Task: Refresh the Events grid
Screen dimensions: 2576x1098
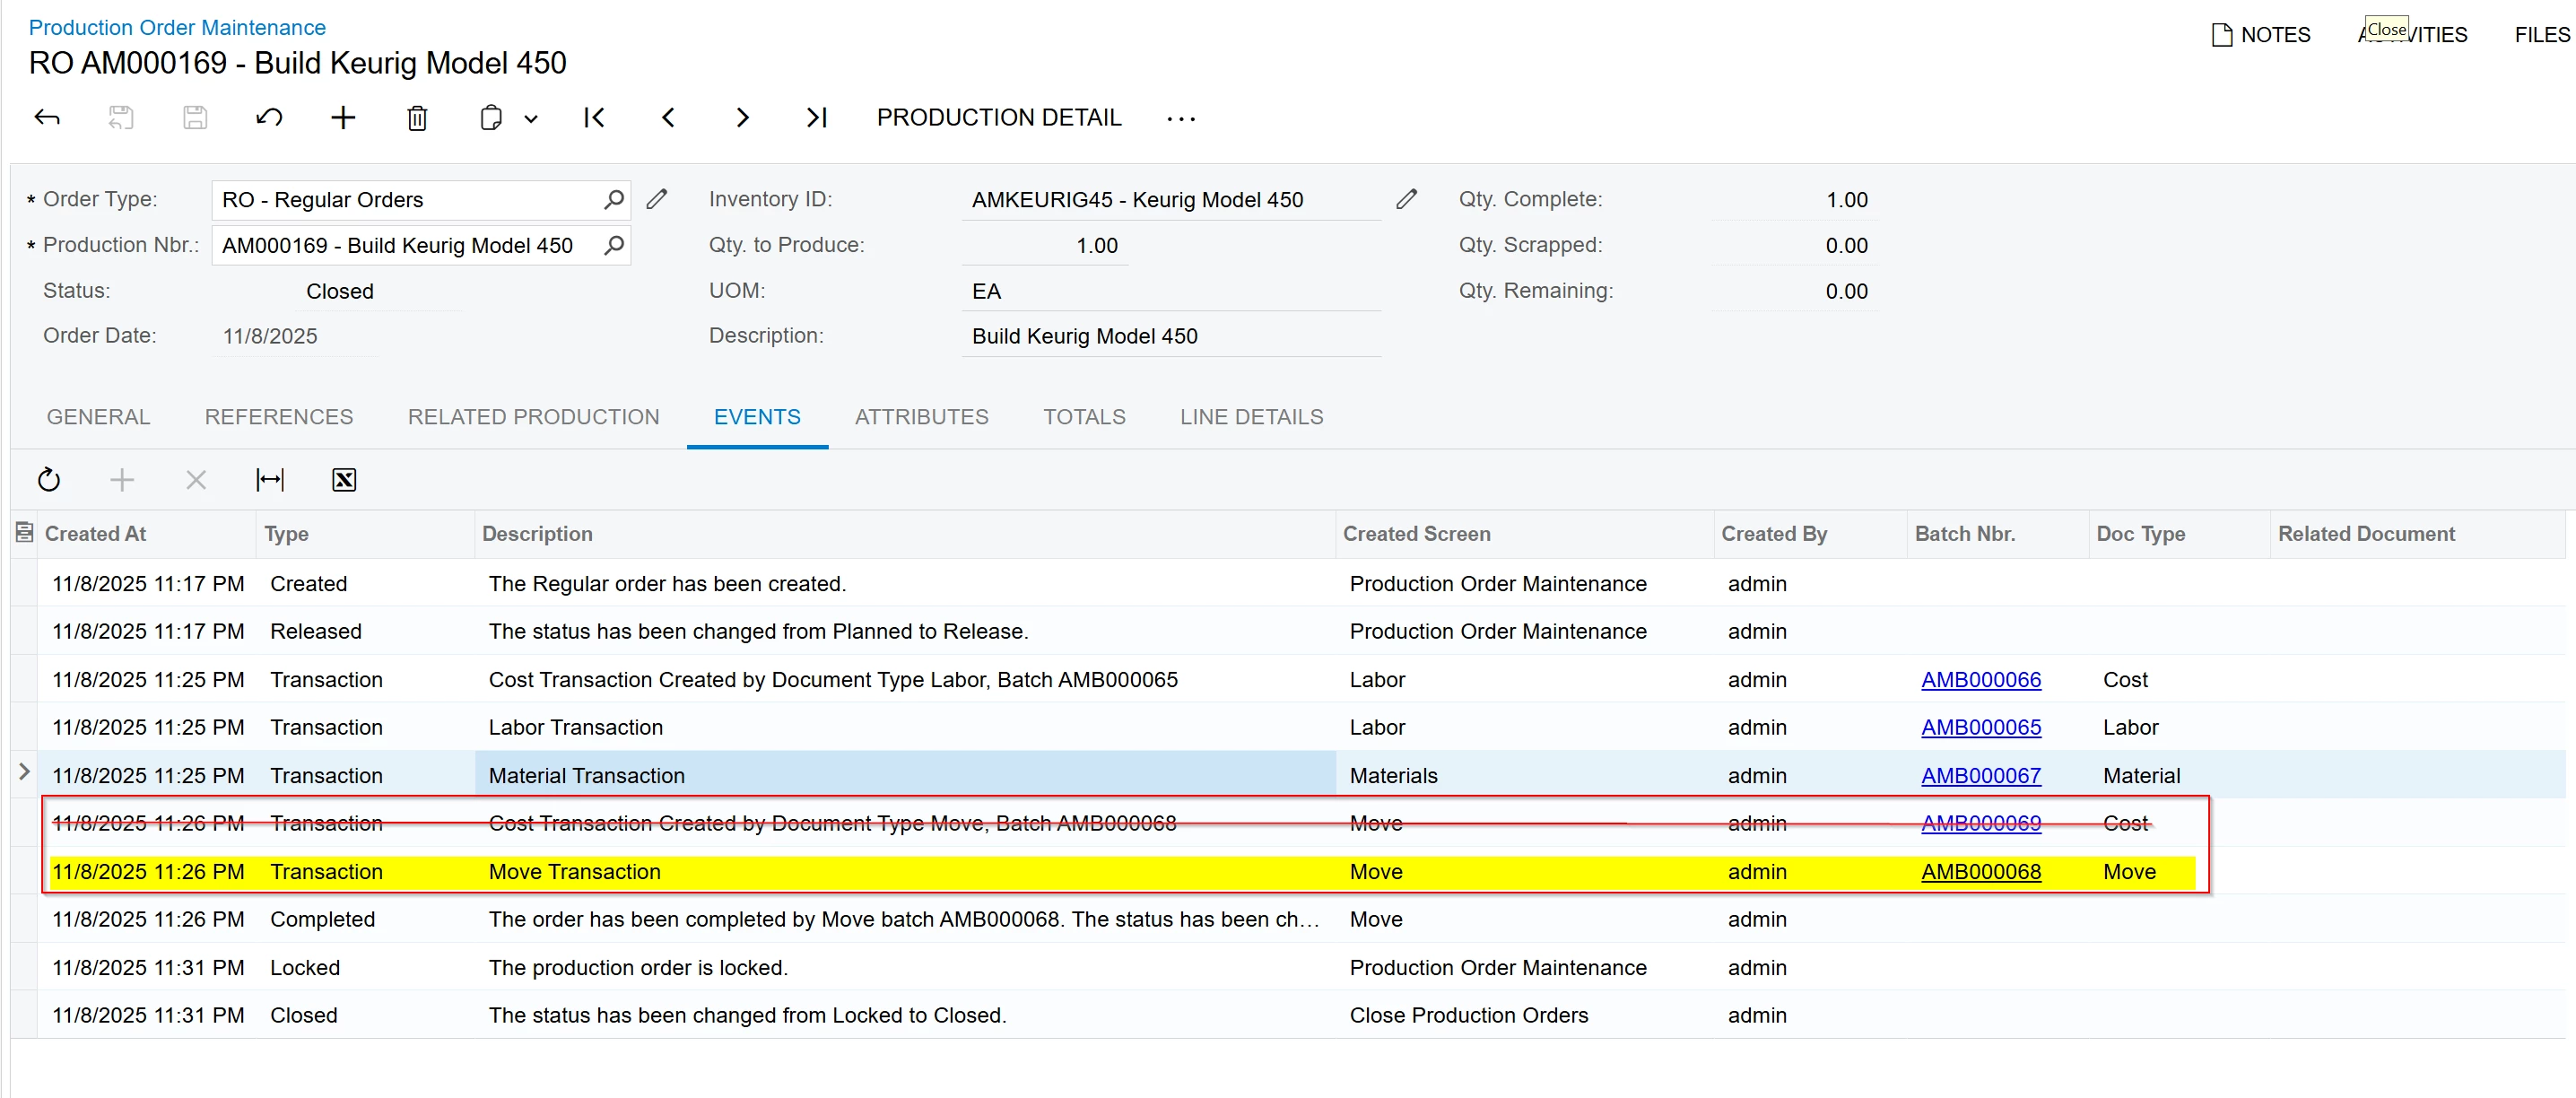Action: point(49,480)
